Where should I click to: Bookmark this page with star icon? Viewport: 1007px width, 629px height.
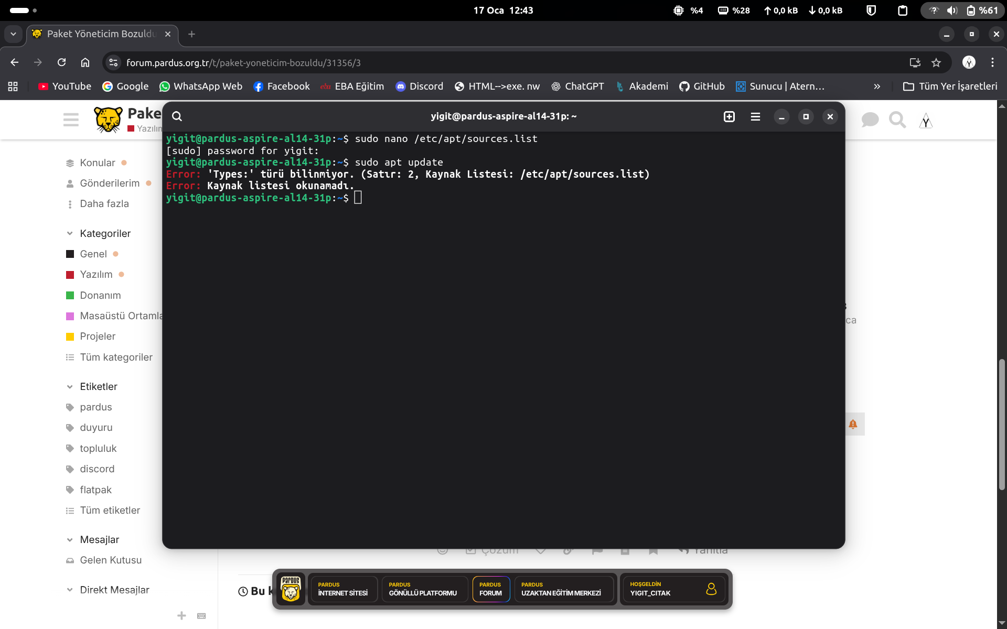936,63
